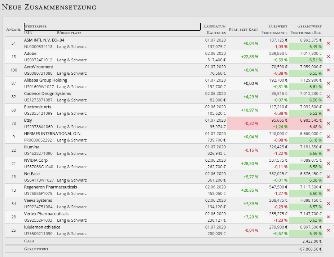Click Illumina's 6,66 % position size
334x257 pixels.
pos(316,153)
